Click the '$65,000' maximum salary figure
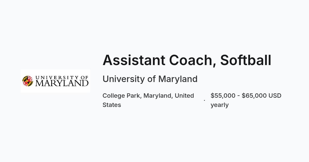This screenshot has width=309, height=162. point(254,96)
